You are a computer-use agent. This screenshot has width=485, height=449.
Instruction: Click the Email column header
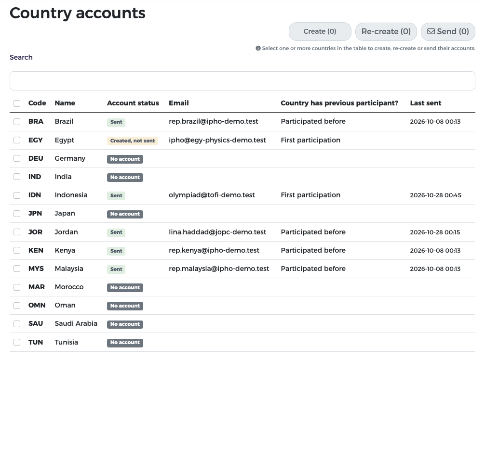pos(179,103)
